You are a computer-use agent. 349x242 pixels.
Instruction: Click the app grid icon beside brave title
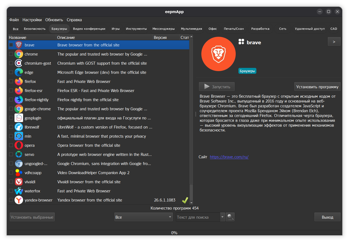[241, 42]
